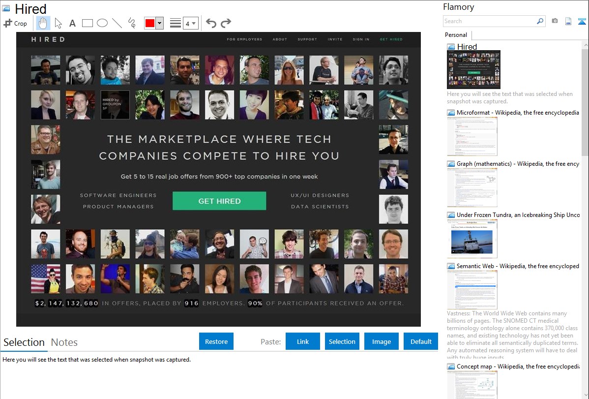Click INVITE in the snapshot nav

(x=335, y=39)
